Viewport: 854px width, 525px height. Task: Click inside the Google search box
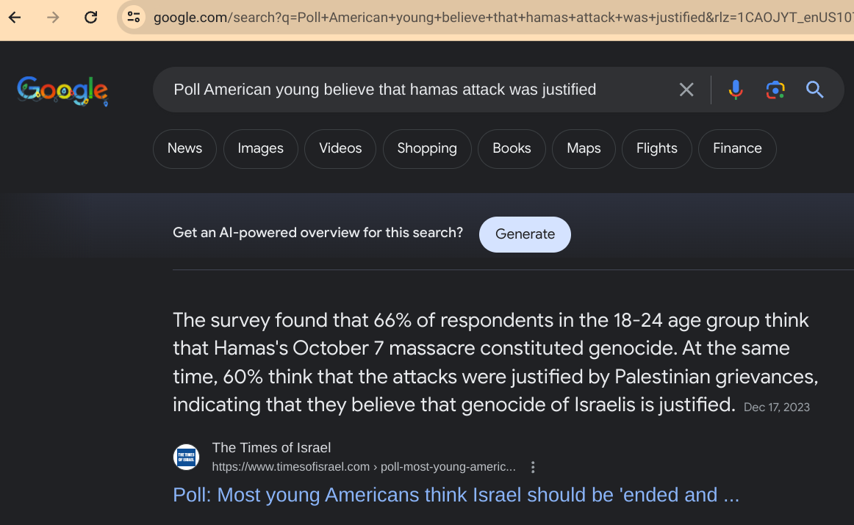coord(412,90)
